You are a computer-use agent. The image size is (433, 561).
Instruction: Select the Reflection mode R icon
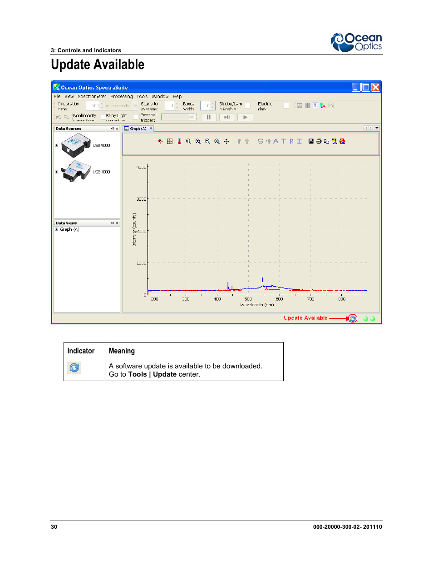click(291, 141)
